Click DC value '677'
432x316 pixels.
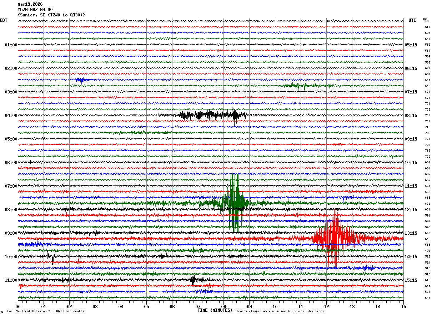coord(427,98)
